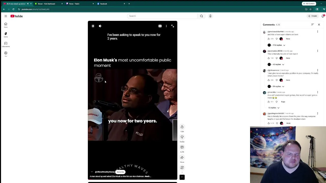Open @preciousaloba4363 profile link
326x183 pixels.
(276, 32)
